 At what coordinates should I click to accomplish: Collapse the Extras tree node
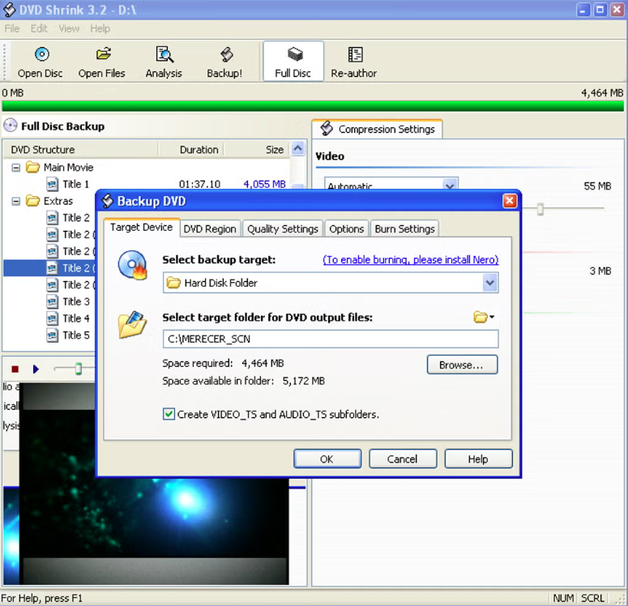click(16, 201)
